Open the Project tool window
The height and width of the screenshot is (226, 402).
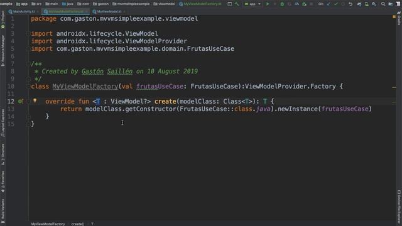coord(3,19)
